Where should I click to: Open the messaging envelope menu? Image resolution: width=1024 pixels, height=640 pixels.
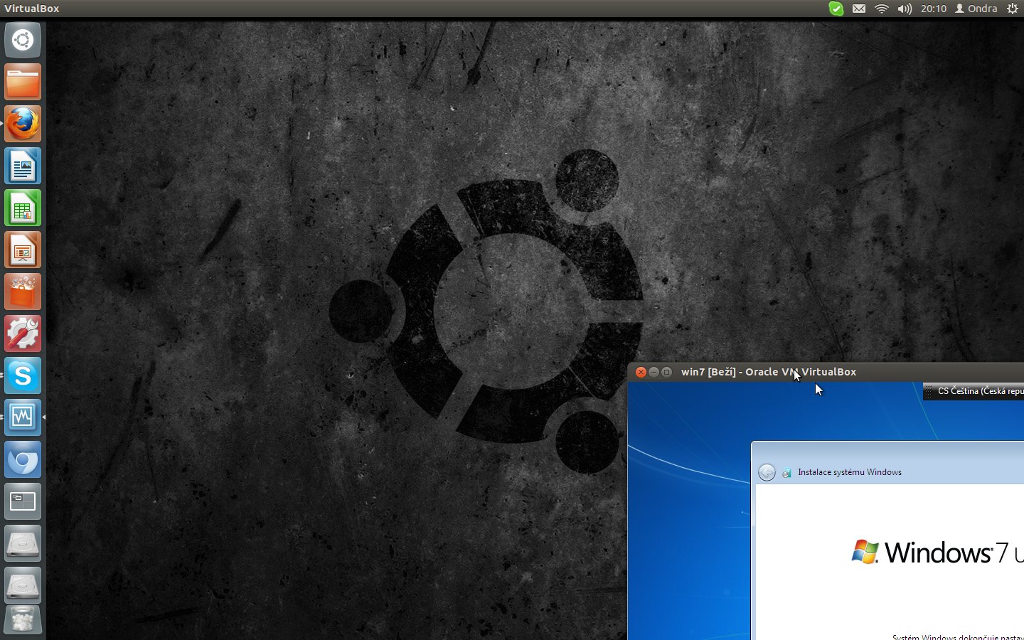tap(859, 9)
